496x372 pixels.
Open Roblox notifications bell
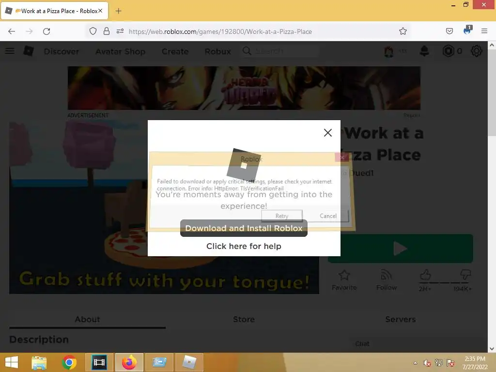[424, 51]
